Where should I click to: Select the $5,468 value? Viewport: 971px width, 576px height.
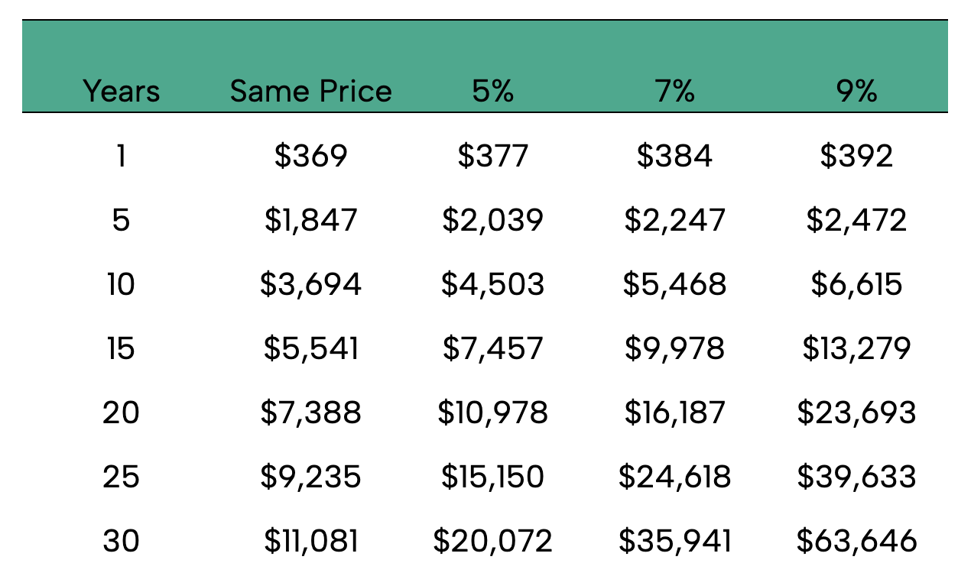click(x=674, y=284)
